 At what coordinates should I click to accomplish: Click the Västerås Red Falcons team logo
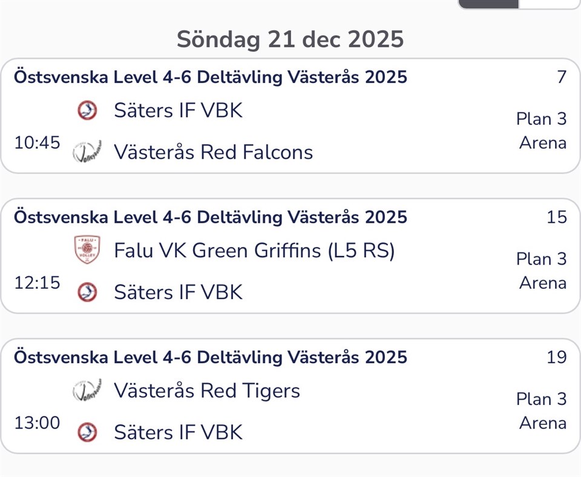87,151
